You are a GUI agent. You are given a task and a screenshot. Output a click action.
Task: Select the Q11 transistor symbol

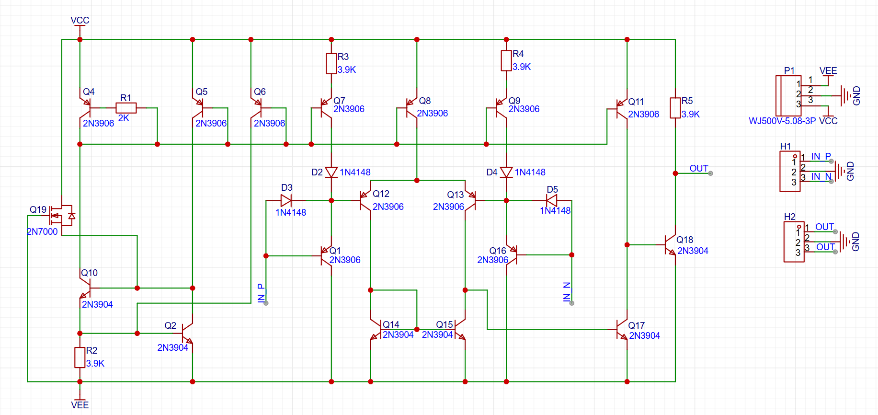click(x=622, y=109)
